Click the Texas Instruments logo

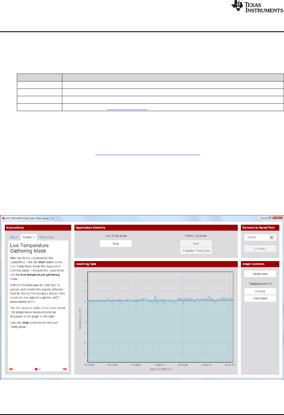257,6
